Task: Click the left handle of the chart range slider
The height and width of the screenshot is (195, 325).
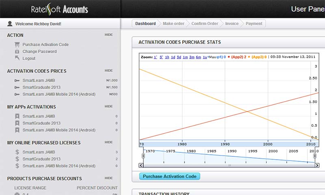Action: coord(143,156)
